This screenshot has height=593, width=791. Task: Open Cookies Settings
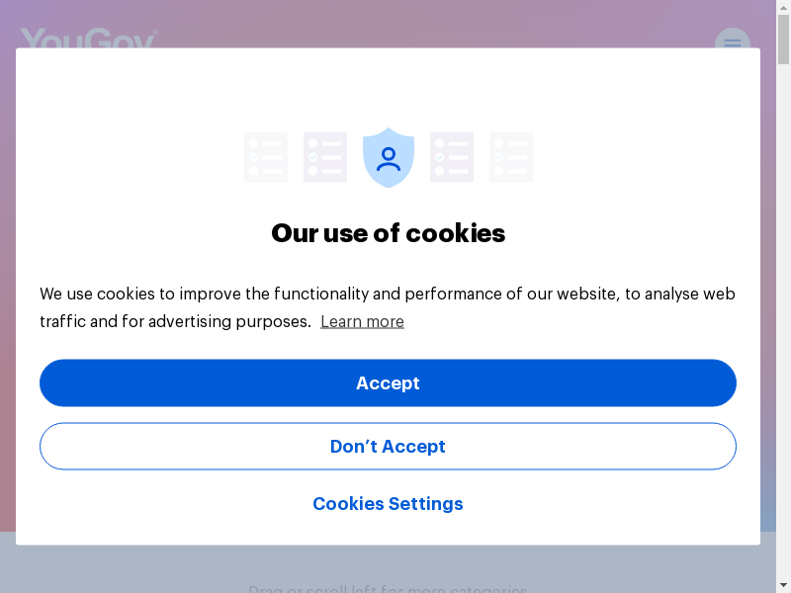point(388,504)
